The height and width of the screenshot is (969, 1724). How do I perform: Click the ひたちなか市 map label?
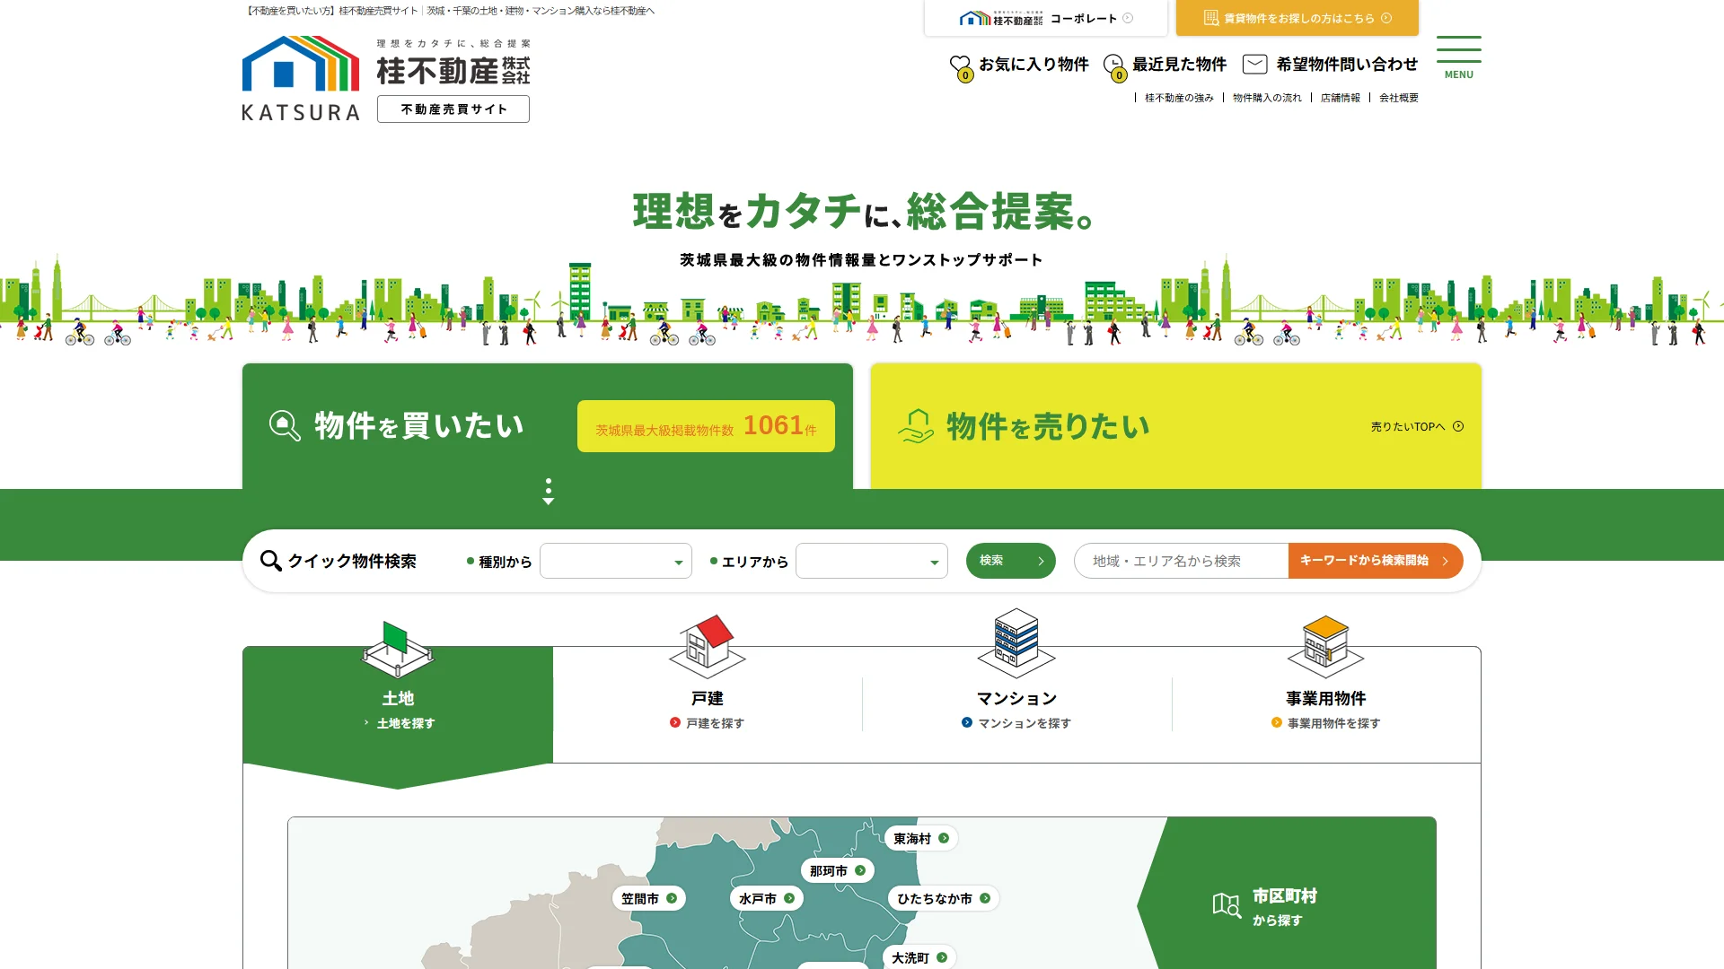944,898
